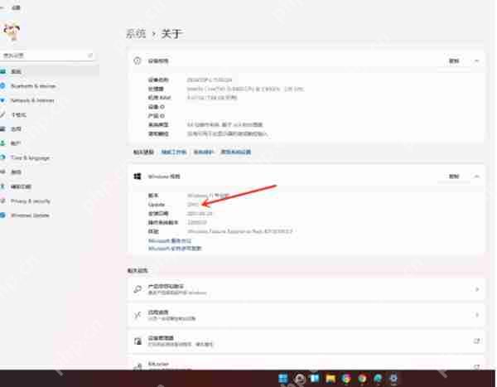Copy the 设备规格 details with 复制 button
This screenshot has width=497, height=387.
[x=454, y=60]
